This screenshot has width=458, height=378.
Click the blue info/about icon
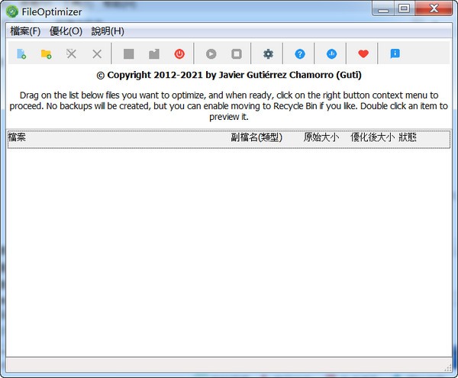[395, 54]
